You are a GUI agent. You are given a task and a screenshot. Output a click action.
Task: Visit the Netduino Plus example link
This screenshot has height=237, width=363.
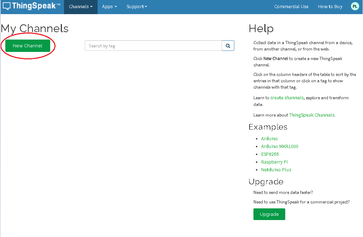(x=276, y=170)
